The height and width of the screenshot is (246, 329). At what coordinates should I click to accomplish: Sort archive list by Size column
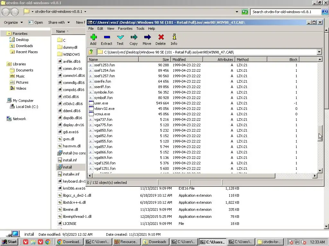pos(155,59)
